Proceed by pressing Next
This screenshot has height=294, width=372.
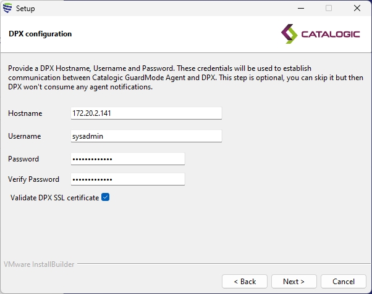click(294, 281)
